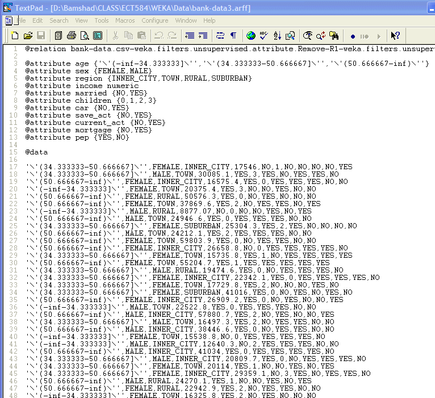This screenshot has height=398, width=435.
Task: Sort lines with the A-Z icon
Action: coord(277,36)
